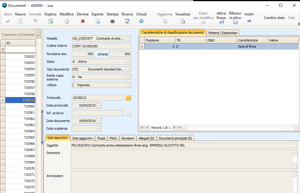Click the Esporta export icon
The image size is (300, 193).
[x=98, y=21]
